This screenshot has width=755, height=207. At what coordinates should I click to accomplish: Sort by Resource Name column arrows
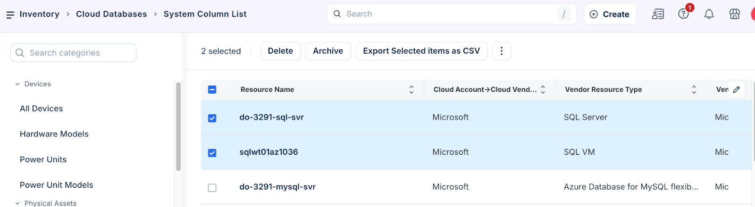click(411, 89)
